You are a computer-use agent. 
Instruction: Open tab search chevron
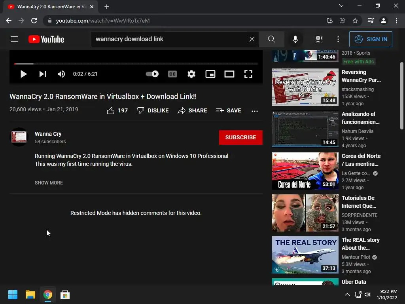341,6
